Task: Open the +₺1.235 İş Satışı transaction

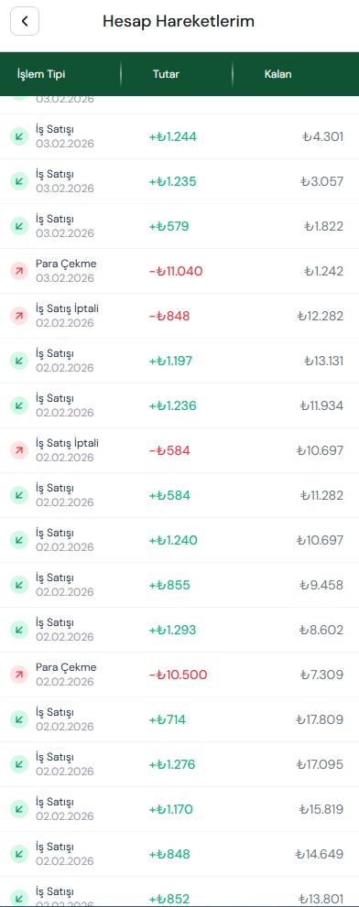Action: [179, 181]
